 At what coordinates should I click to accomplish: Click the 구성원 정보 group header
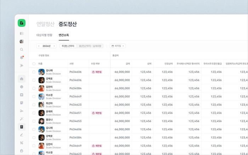point(44,55)
